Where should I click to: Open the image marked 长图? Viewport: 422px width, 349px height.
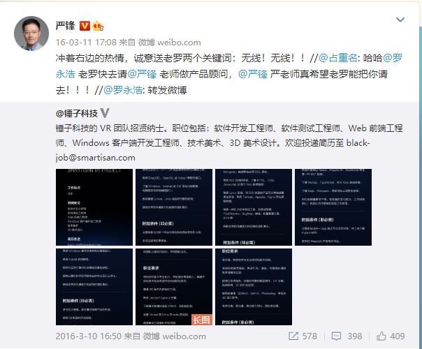[174, 287]
